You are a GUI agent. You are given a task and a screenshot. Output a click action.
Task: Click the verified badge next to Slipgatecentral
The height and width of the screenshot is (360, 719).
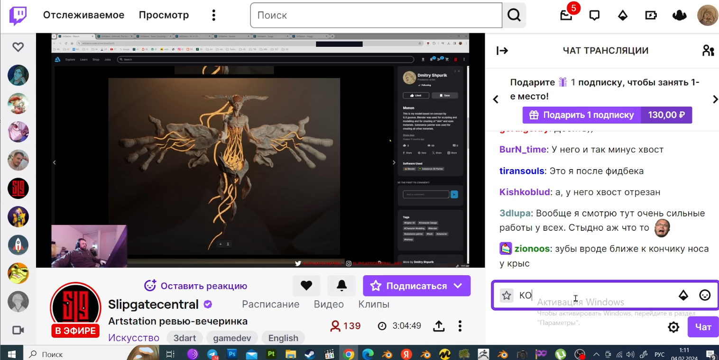pyautogui.click(x=208, y=304)
